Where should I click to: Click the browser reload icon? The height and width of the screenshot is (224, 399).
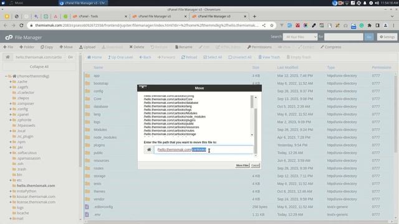[21, 26]
